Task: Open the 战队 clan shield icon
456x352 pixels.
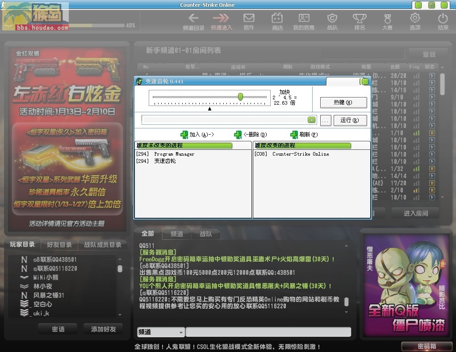Action: pyautogui.click(x=332, y=21)
